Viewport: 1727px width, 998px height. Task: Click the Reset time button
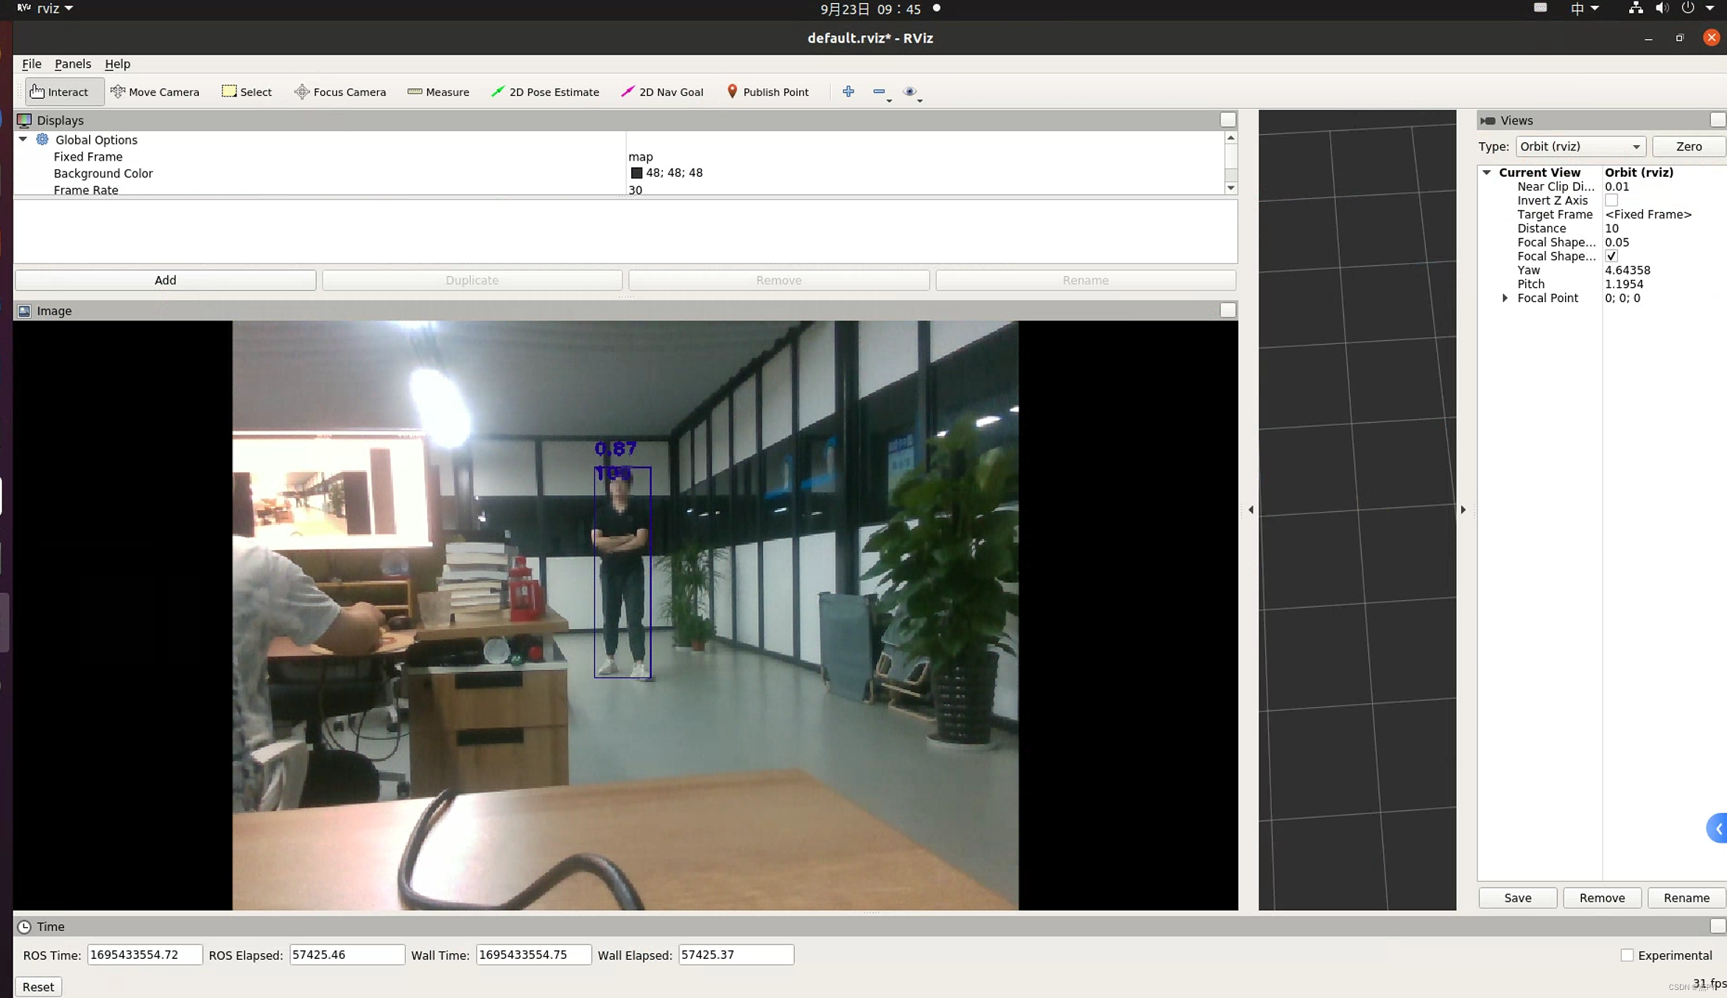pos(37,986)
